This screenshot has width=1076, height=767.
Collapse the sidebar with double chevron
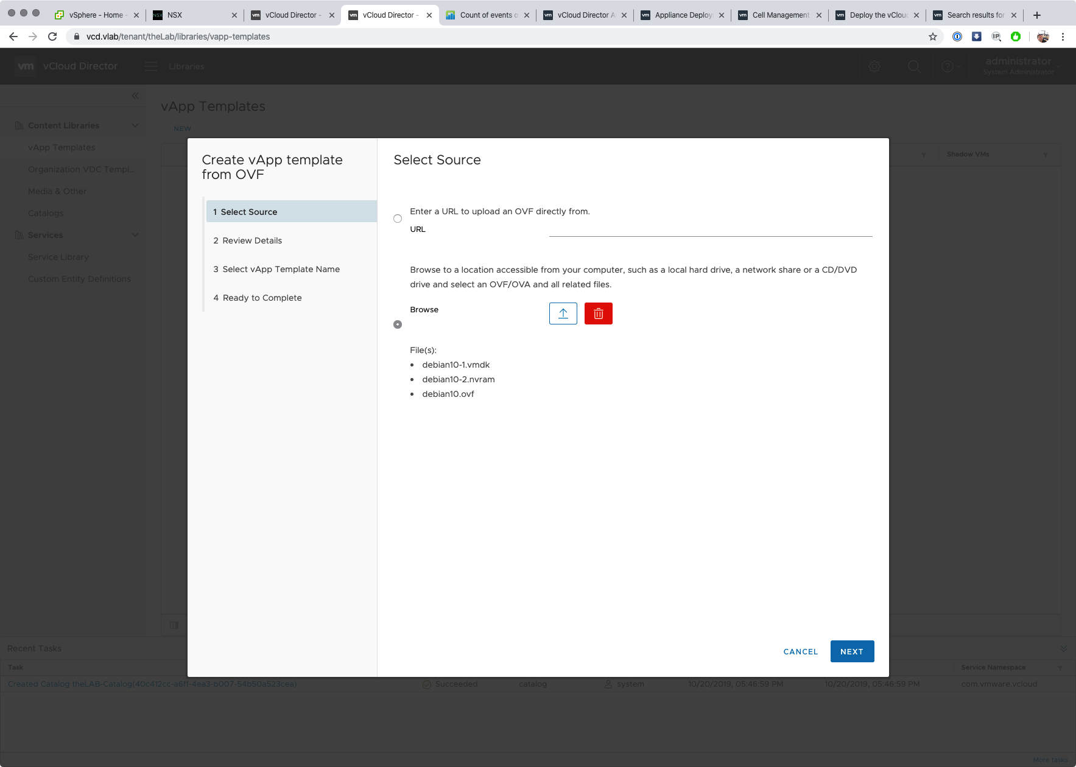135,96
